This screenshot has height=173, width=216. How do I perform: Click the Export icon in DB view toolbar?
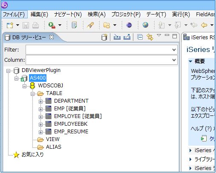click(x=127, y=37)
